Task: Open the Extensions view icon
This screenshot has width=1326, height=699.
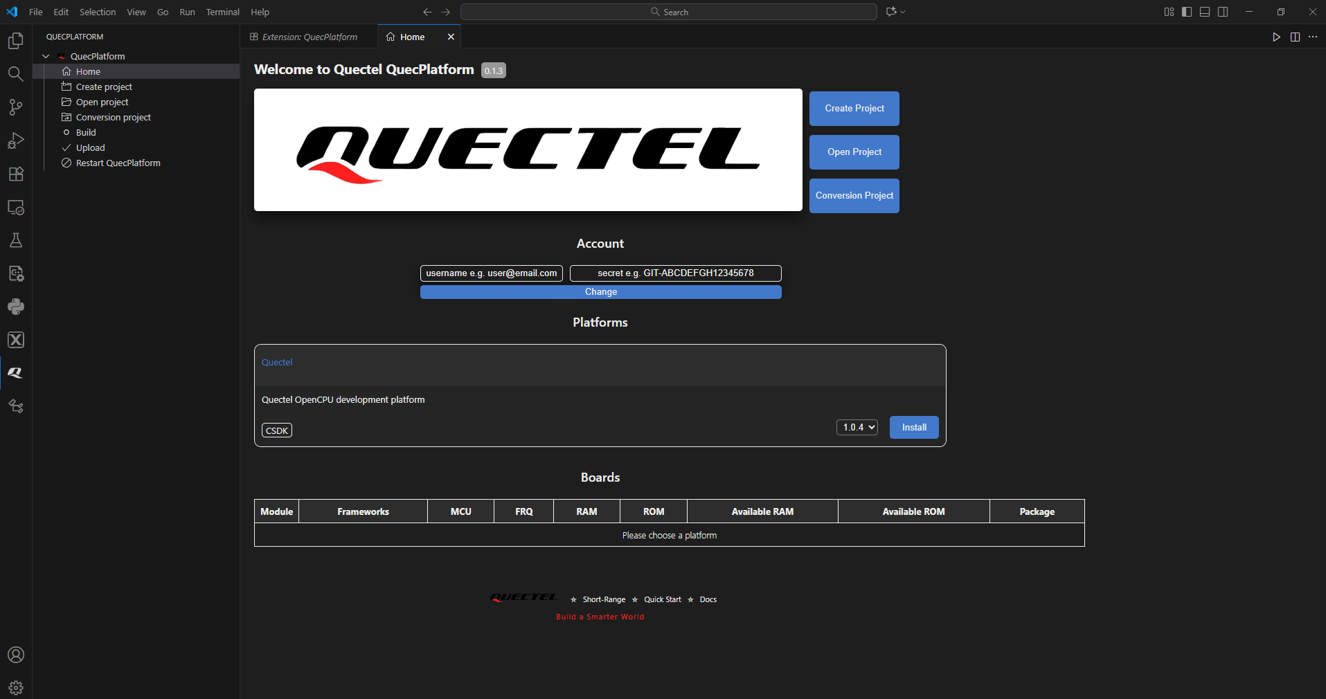Action: pyautogui.click(x=16, y=174)
